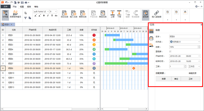
Task: Click 上移 move up button
Action: (x=112, y=14)
